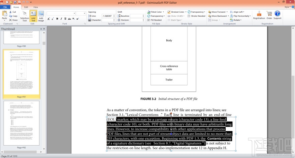This screenshot has width=295, height=158.
Task: Open the Flip Horizontally dropdown
Action: point(240,16)
